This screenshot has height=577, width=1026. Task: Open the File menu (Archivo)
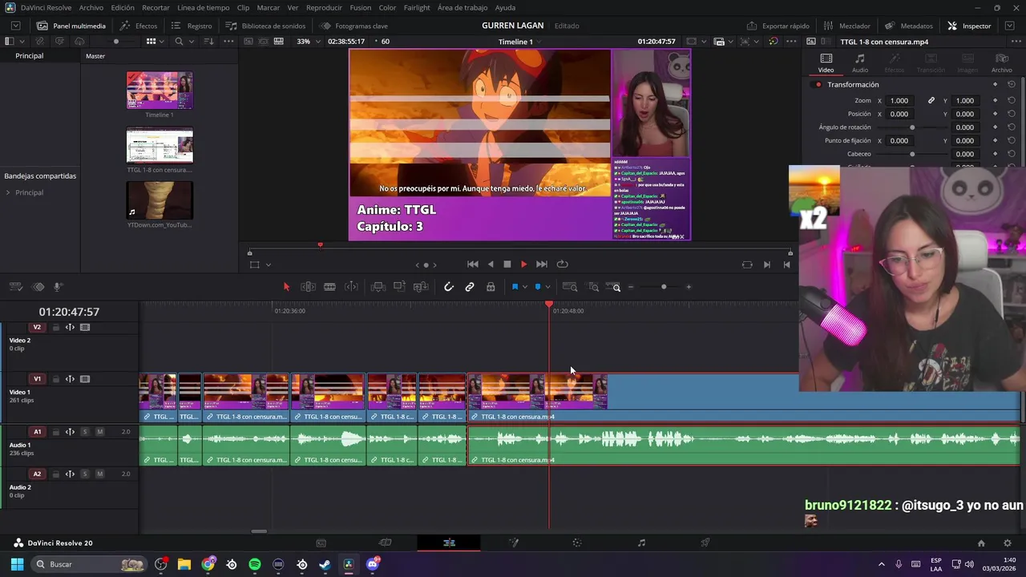91,7
